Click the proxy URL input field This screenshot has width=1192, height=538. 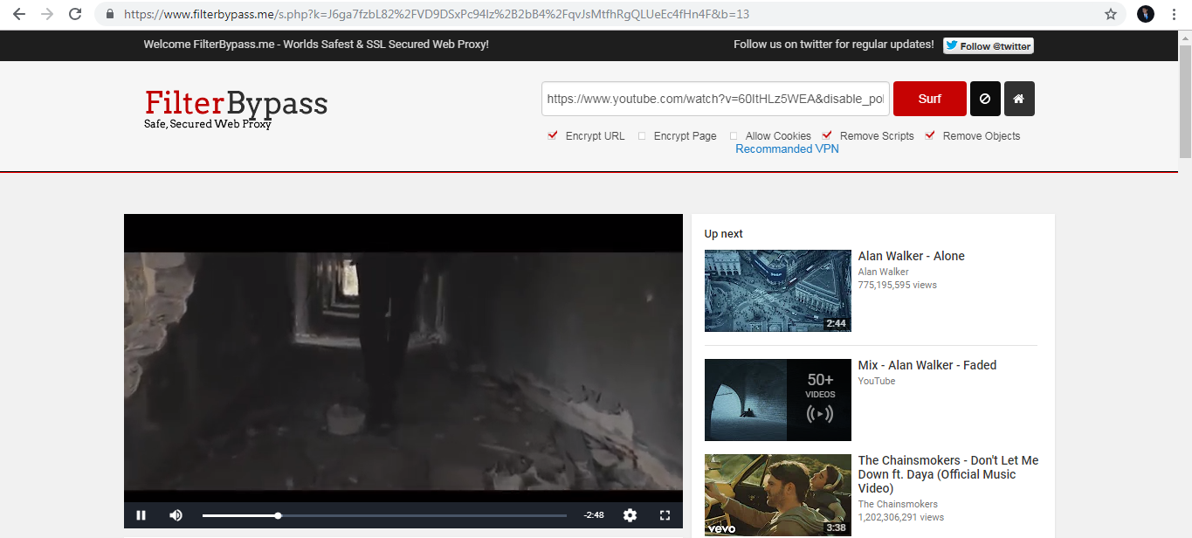coord(715,99)
